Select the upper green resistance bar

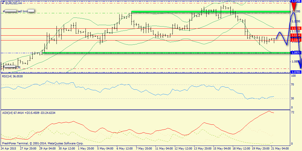[x=210, y=12]
